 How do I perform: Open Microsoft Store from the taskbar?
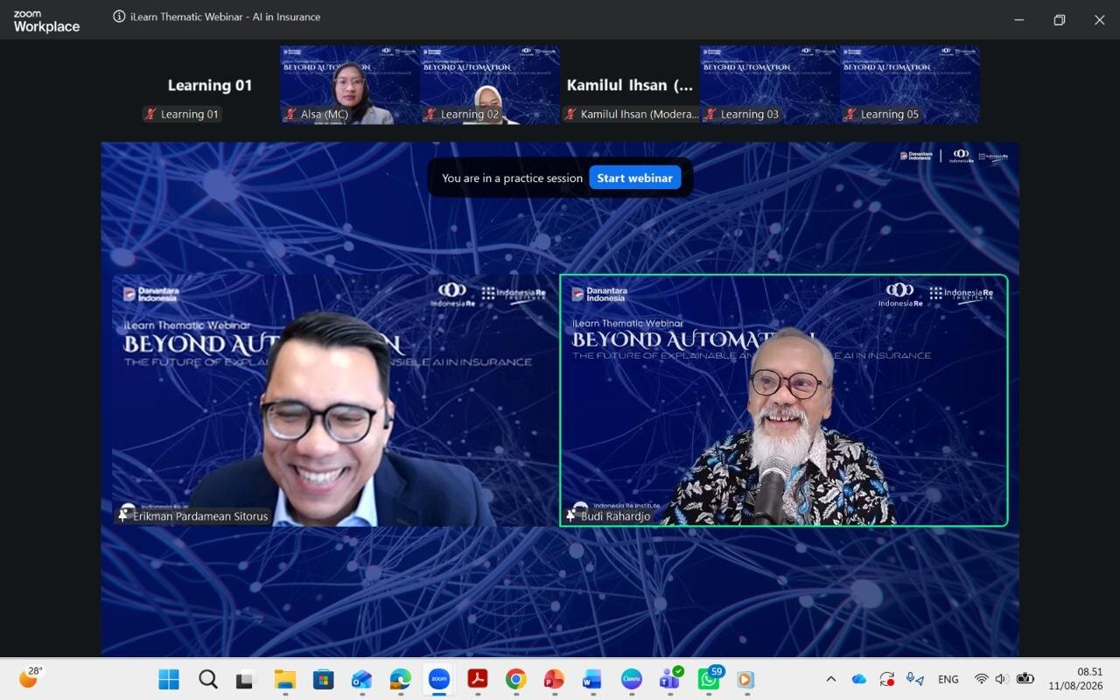click(x=323, y=679)
